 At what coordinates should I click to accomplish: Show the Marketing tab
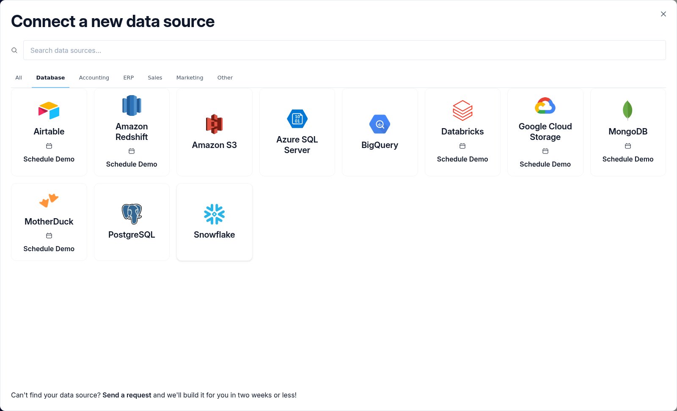point(190,78)
